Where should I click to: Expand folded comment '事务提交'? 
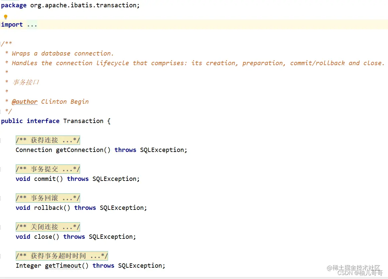point(48,169)
